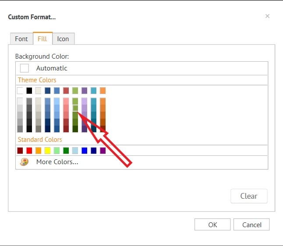Screen dimensions: 283x246
Task: Select the navy standard color swatch
Action: [93, 151]
